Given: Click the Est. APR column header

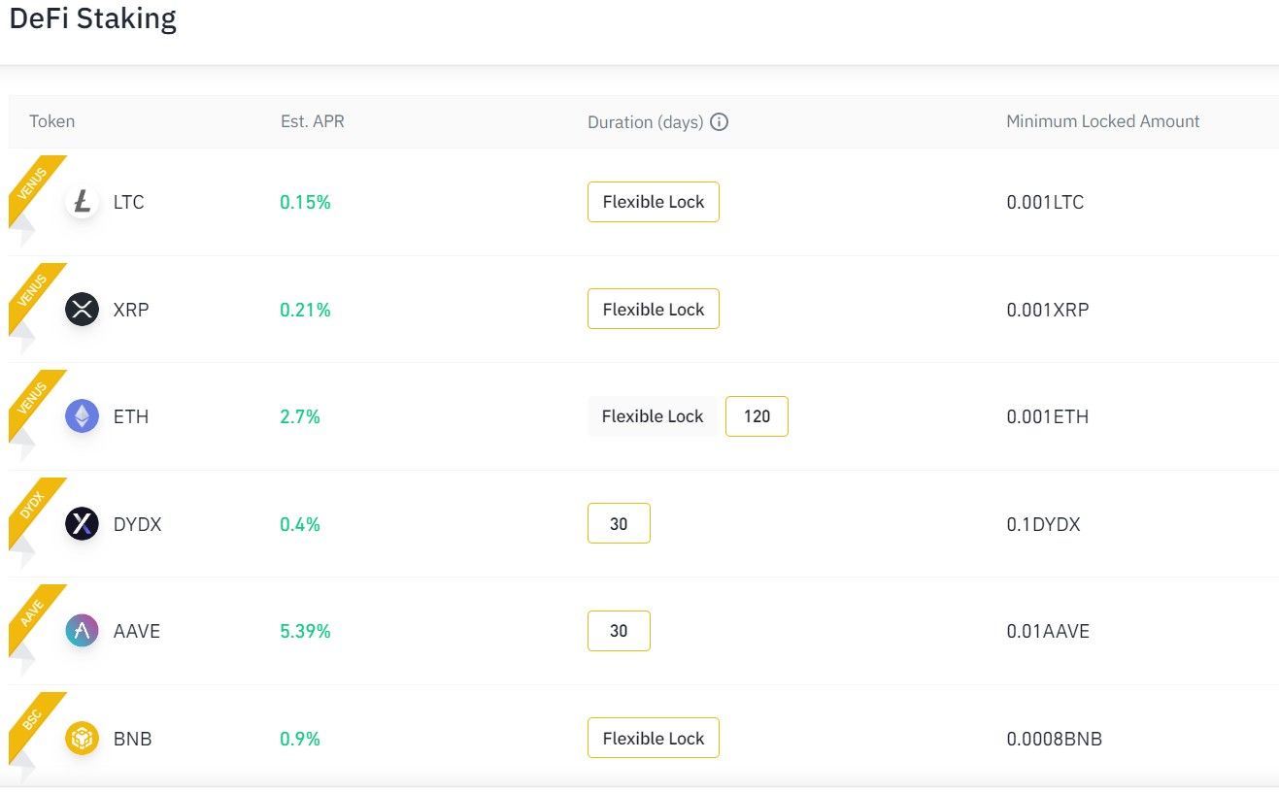Looking at the screenshot, I should 312,122.
